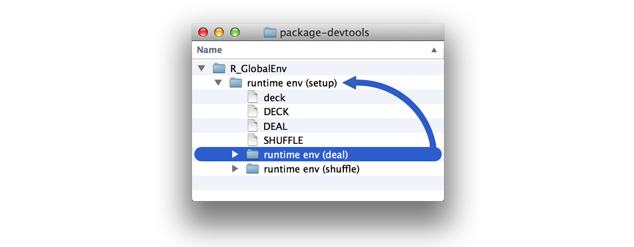
Task: Click the package-devtools title bar folder icon
Action: point(270,32)
